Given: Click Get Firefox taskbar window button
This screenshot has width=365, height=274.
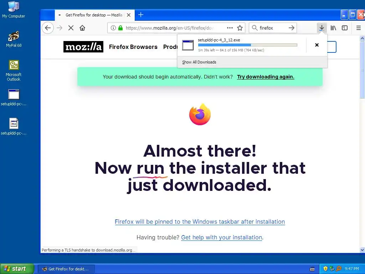Looking at the screenshot, I should click(x=66, y=269).
